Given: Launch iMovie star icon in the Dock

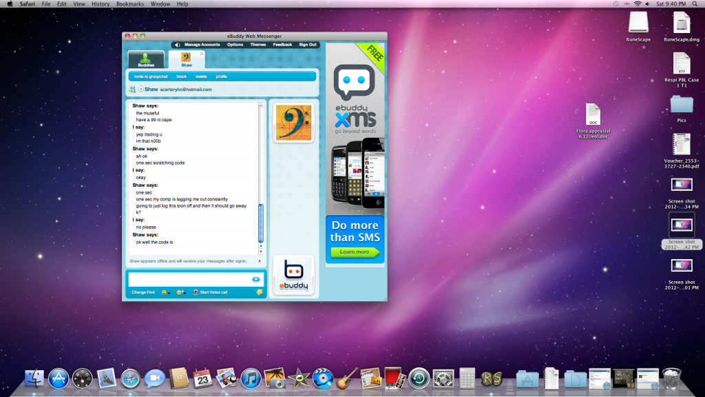Looking at the screenshot, I should [x=299, y=378].
